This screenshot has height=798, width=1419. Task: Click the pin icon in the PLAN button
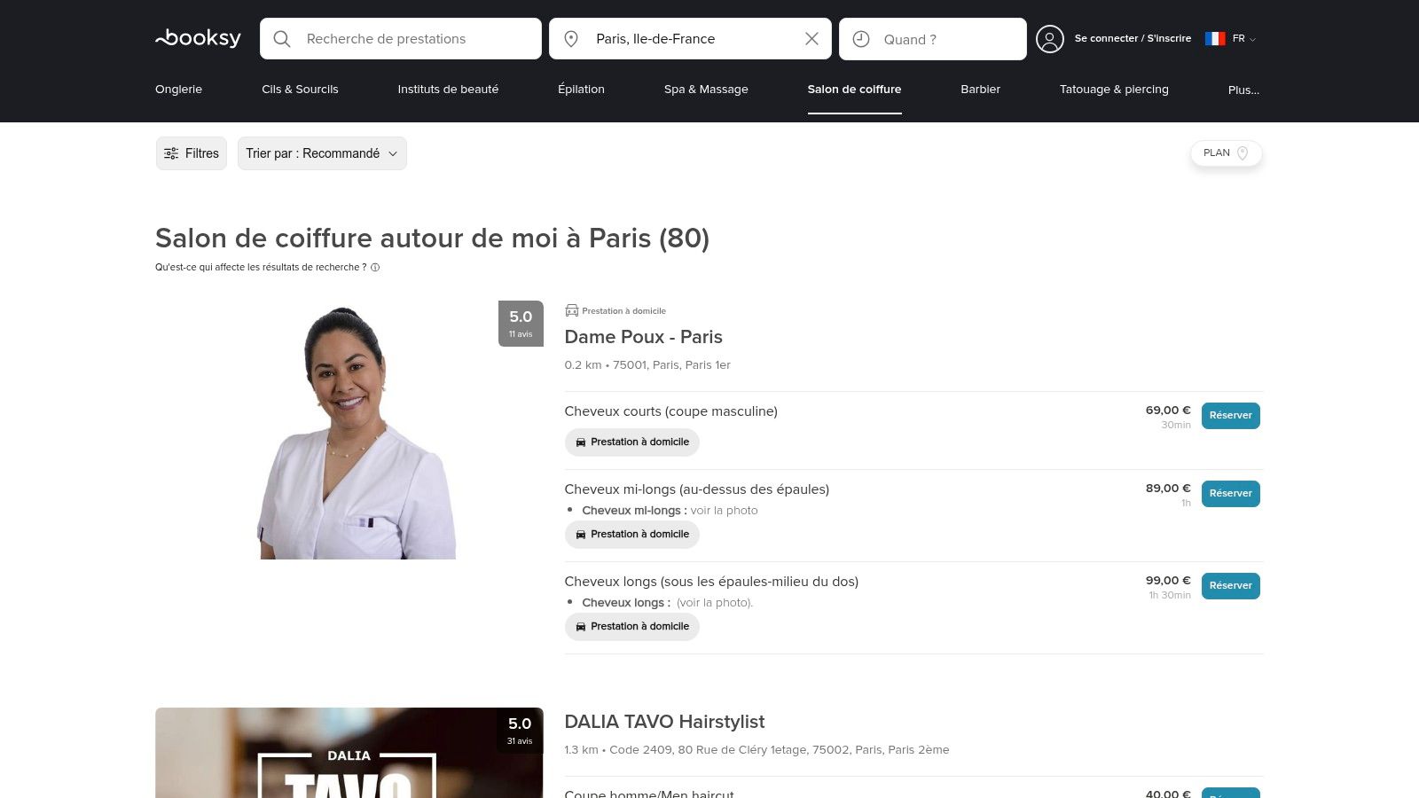tap(1243, 153)
